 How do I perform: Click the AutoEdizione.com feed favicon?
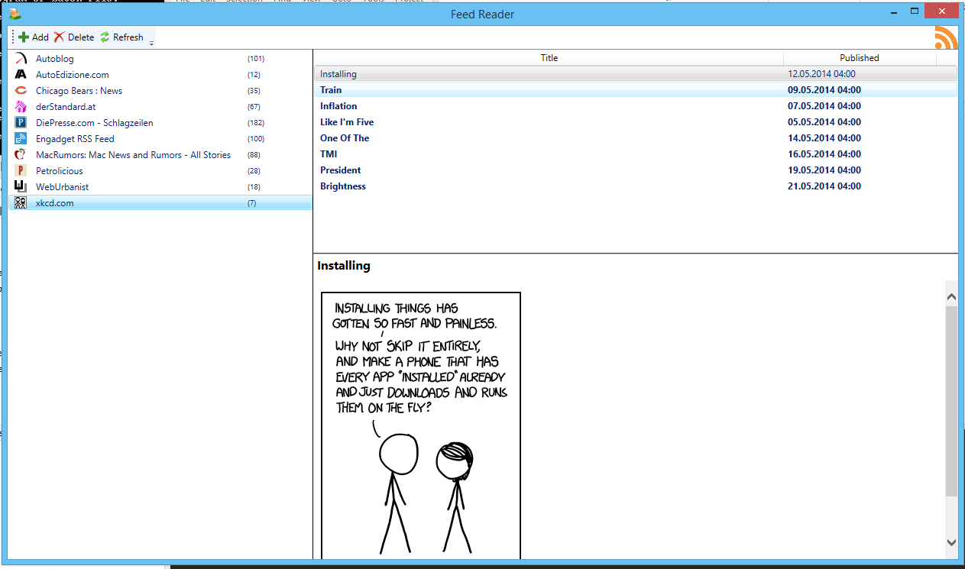pos(21,75)
